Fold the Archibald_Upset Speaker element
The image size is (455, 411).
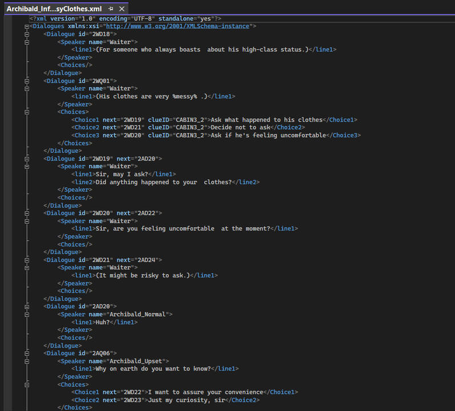click(26, 361)
